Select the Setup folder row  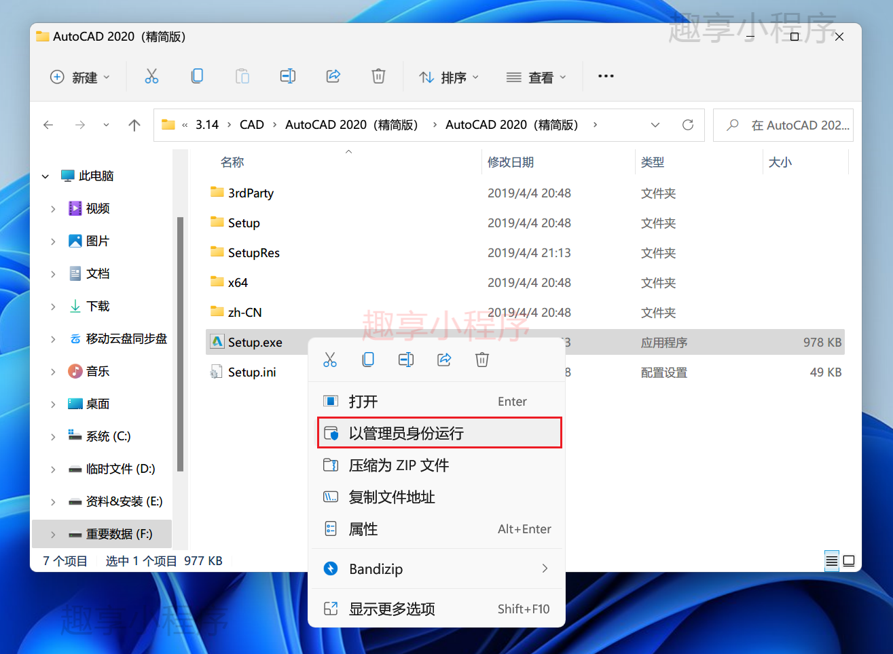[x=525, y=223]
